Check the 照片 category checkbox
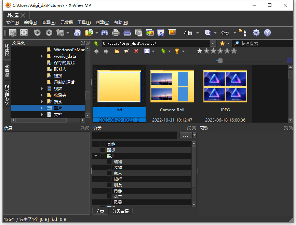The image size is (296, 225). [103, 156]
